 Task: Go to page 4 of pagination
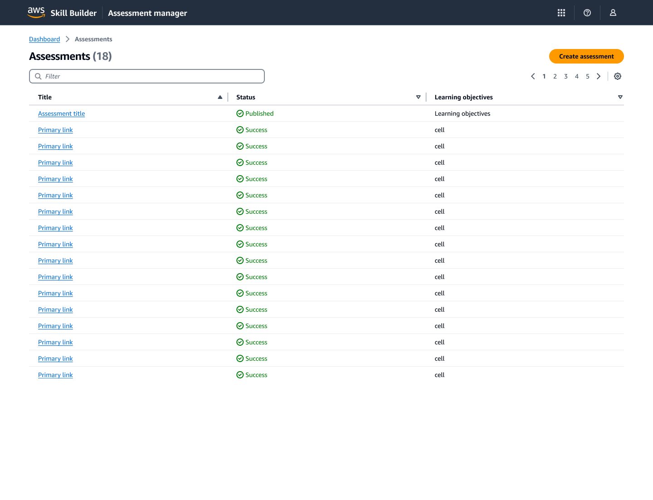tap(577, 76)
